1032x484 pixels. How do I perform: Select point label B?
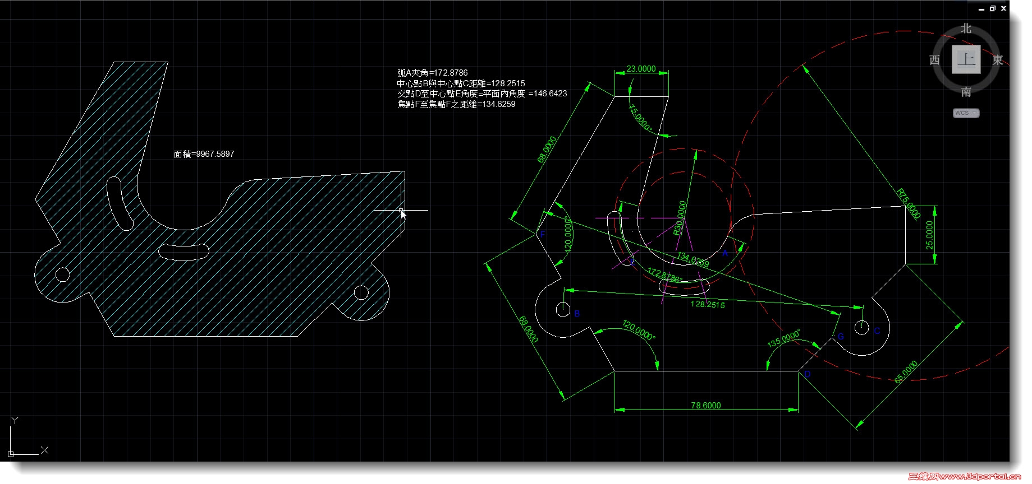(x=577, y=314)
